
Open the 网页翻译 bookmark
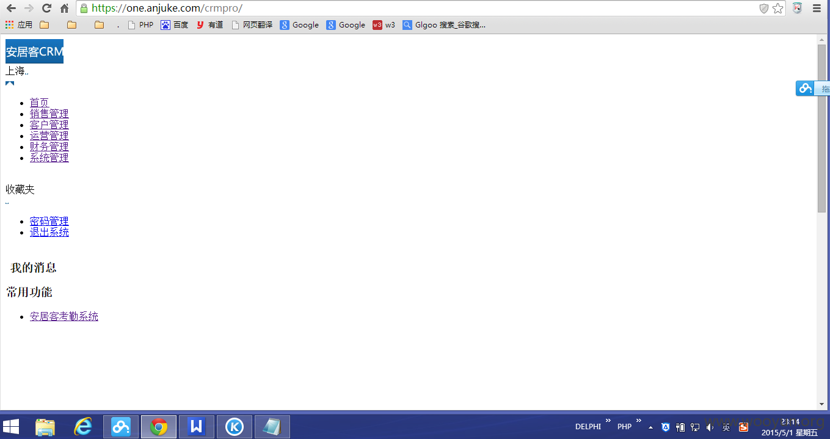tap(252, 25)
